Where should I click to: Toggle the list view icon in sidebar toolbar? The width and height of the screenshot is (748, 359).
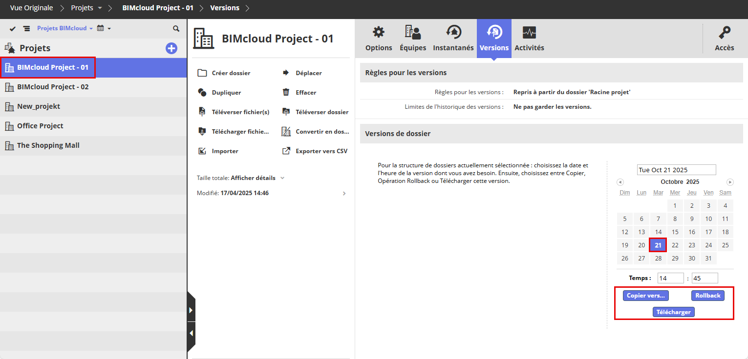[26, 29]
